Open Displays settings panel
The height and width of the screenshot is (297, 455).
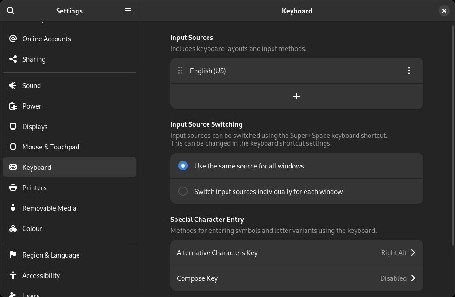tap(35, 127)
